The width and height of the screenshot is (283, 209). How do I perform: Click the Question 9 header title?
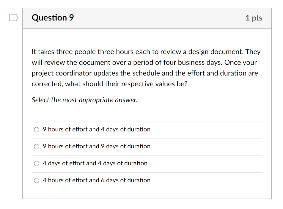(x=53, y=18)
